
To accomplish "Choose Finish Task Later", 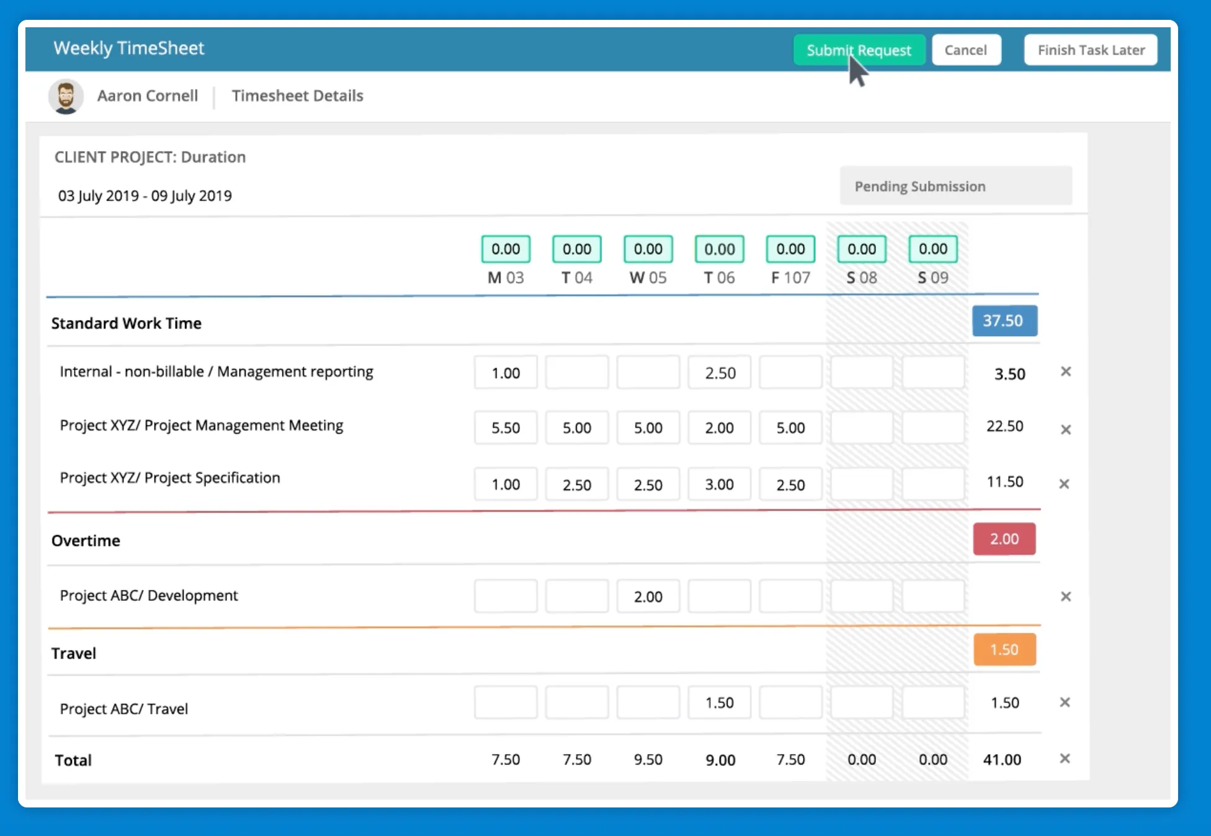I will [x=1091, y=50].
